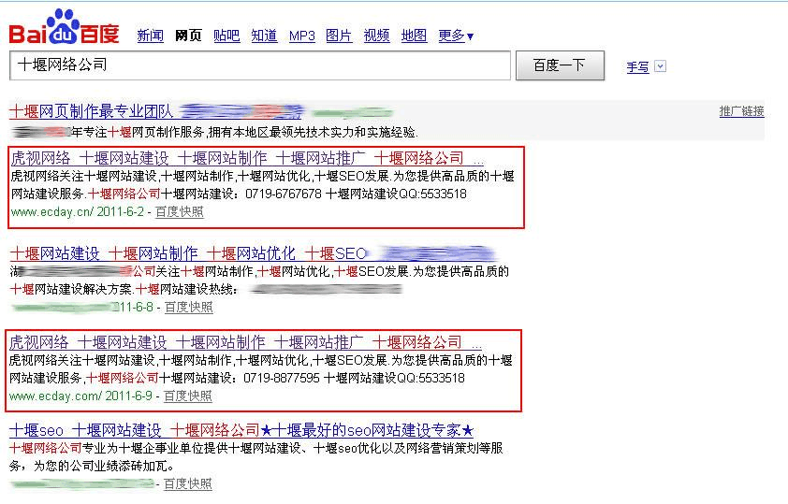Select the 地图 (Map) tab
Screen dimensions: 788x504
(x=414, y=36)
